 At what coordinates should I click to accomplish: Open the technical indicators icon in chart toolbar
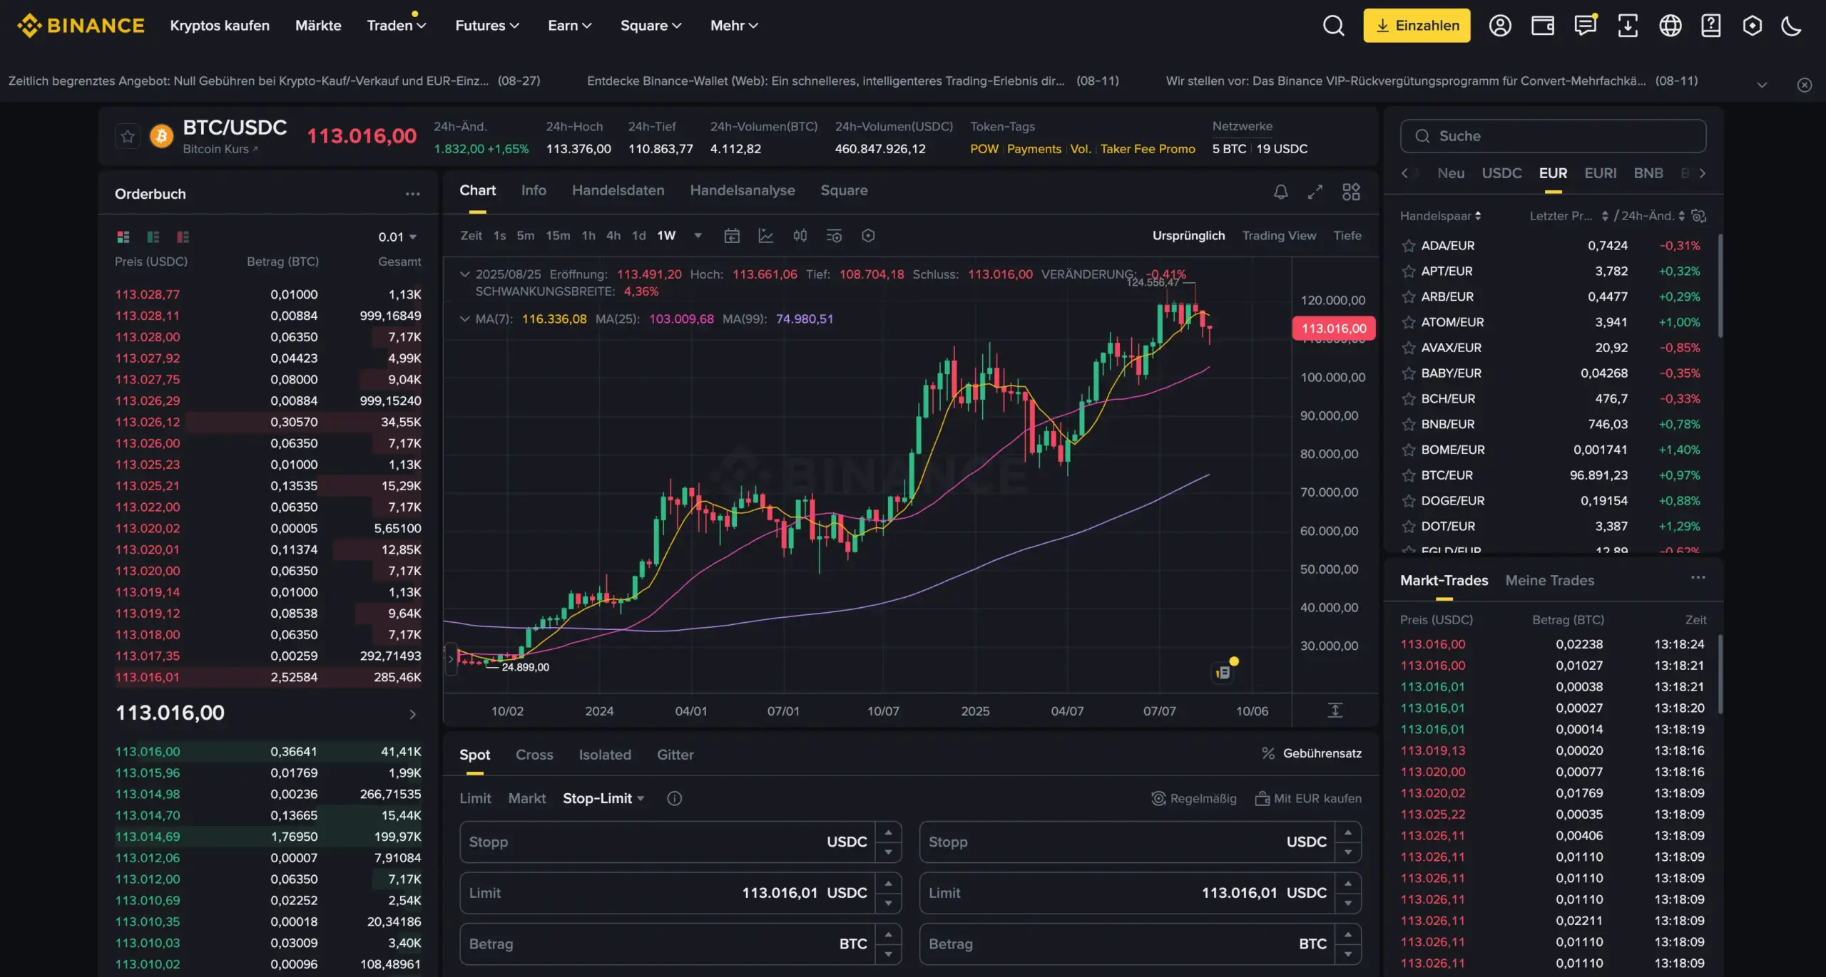[765, 236]
